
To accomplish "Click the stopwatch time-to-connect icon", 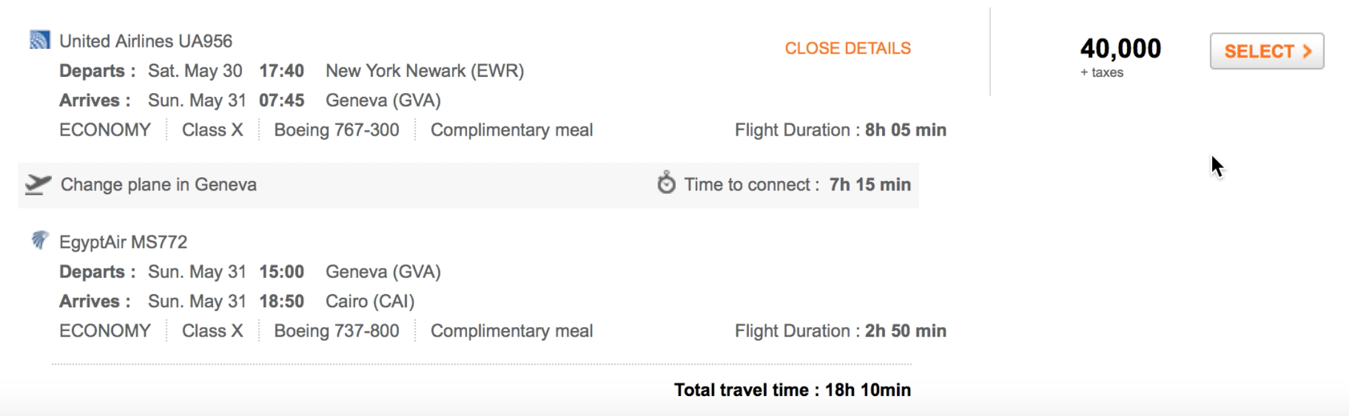I will [x=666, y=183].
